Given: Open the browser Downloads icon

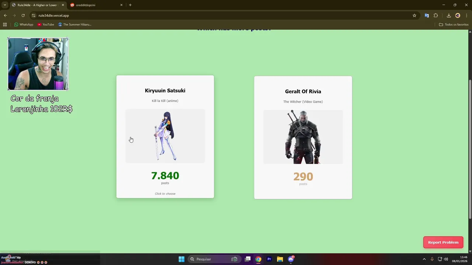Looking at the screenshot, I should pos(449,15).
